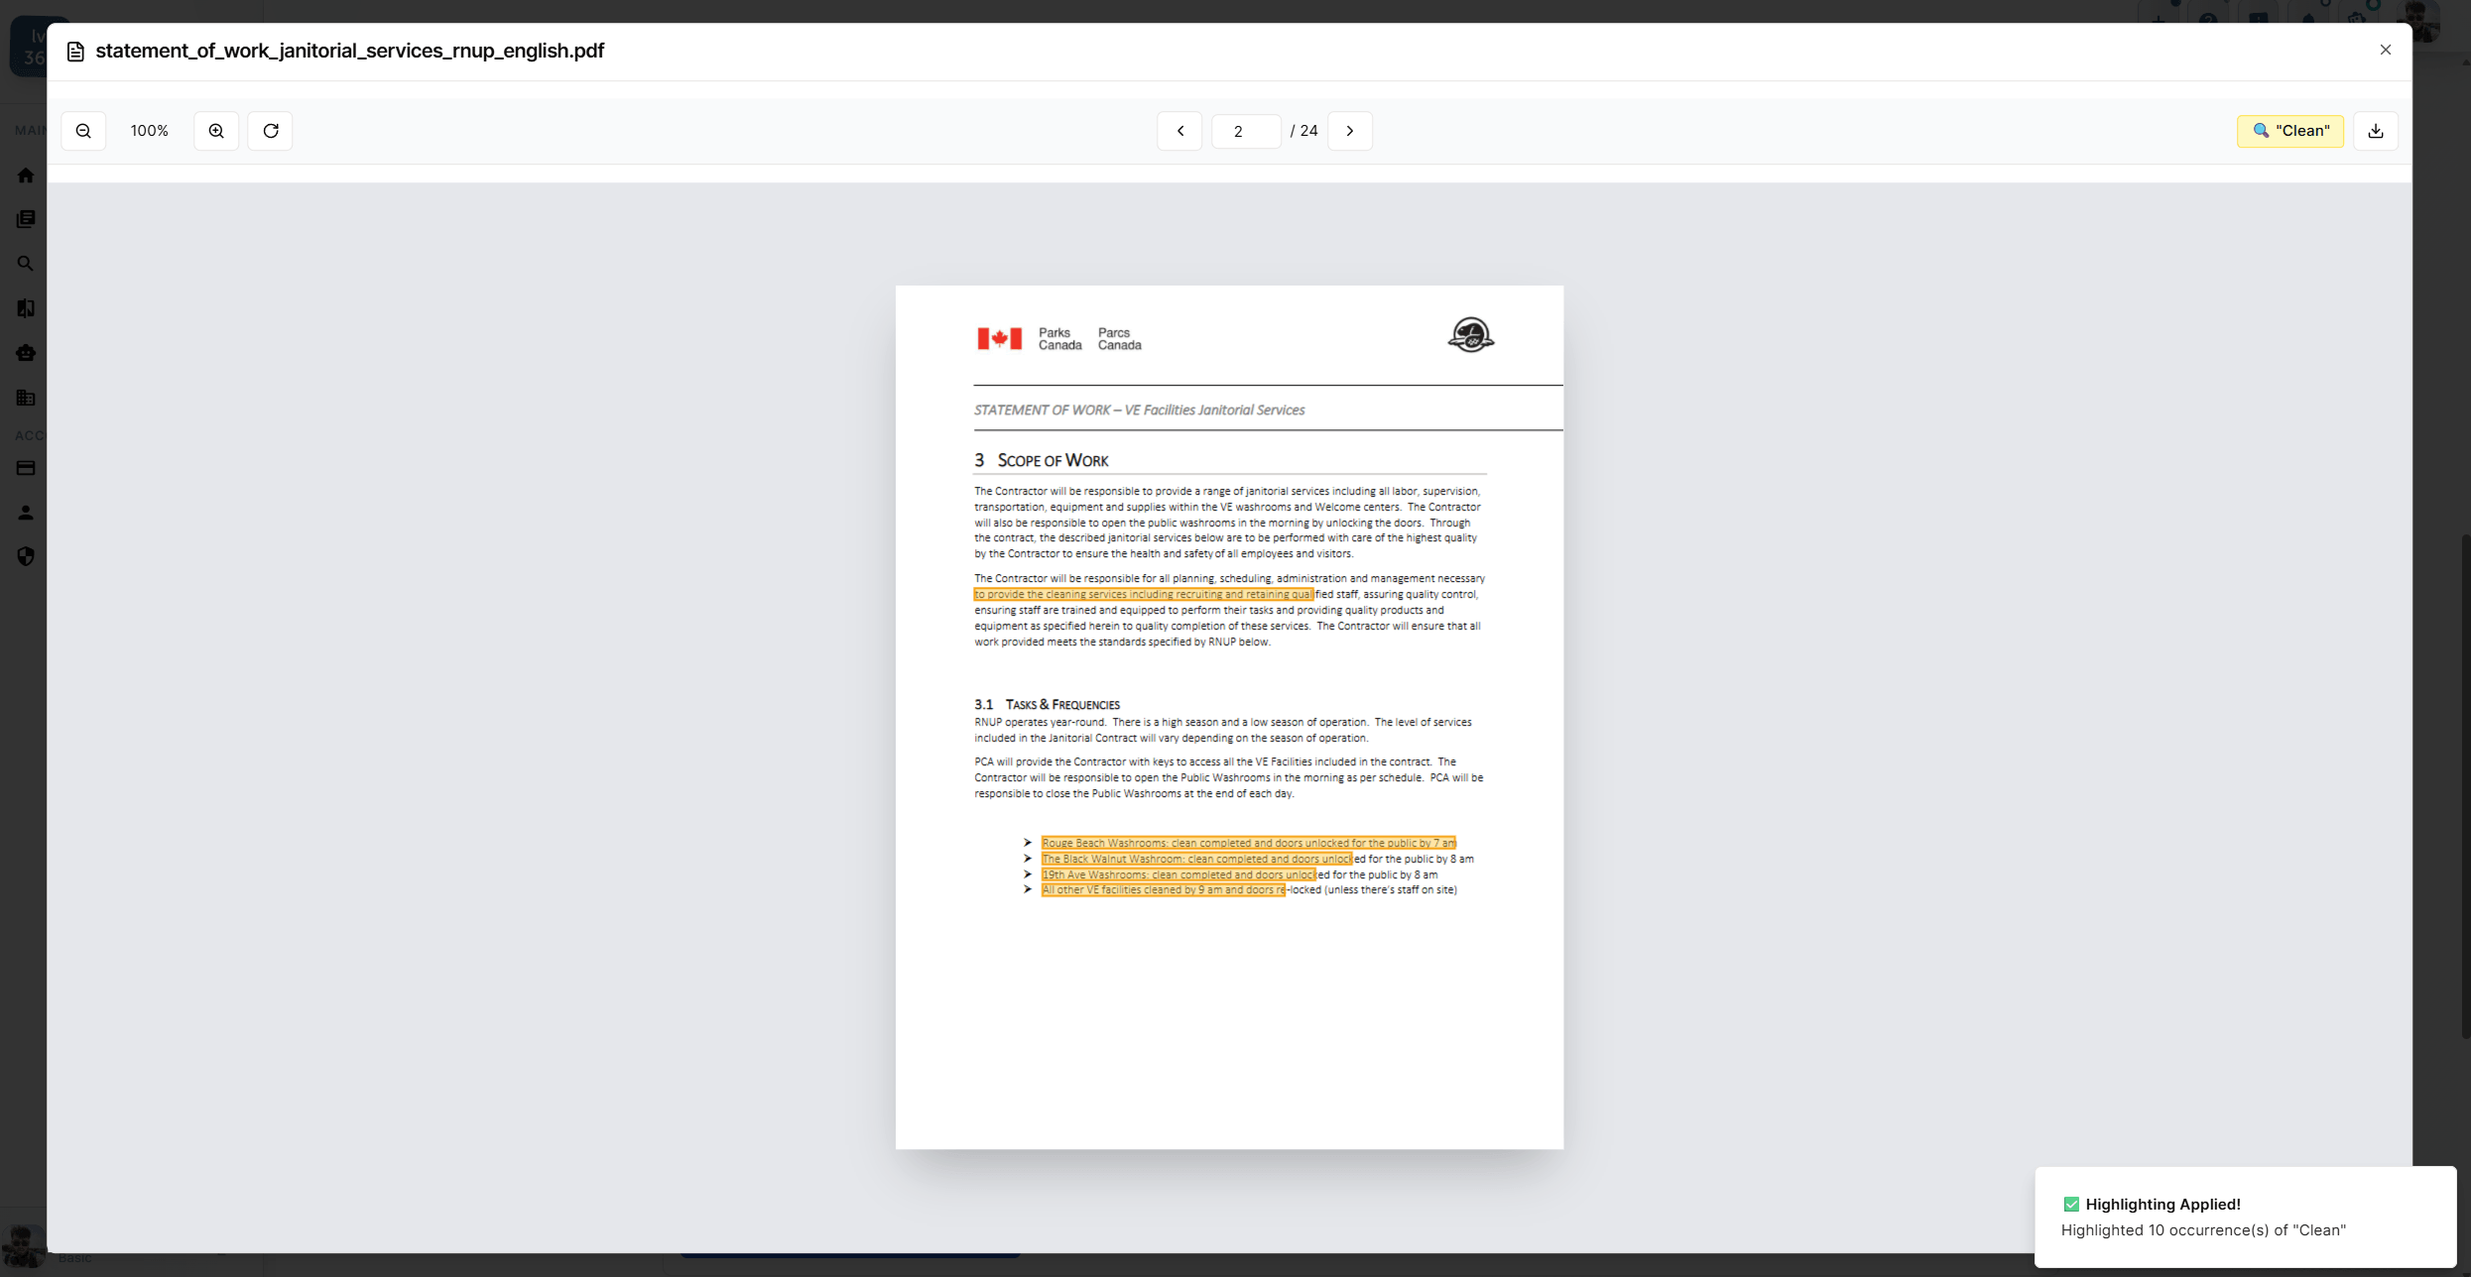2471x1277 pixels.
Task: Click the shield security icon in sidebar
Action: (26, 556)
